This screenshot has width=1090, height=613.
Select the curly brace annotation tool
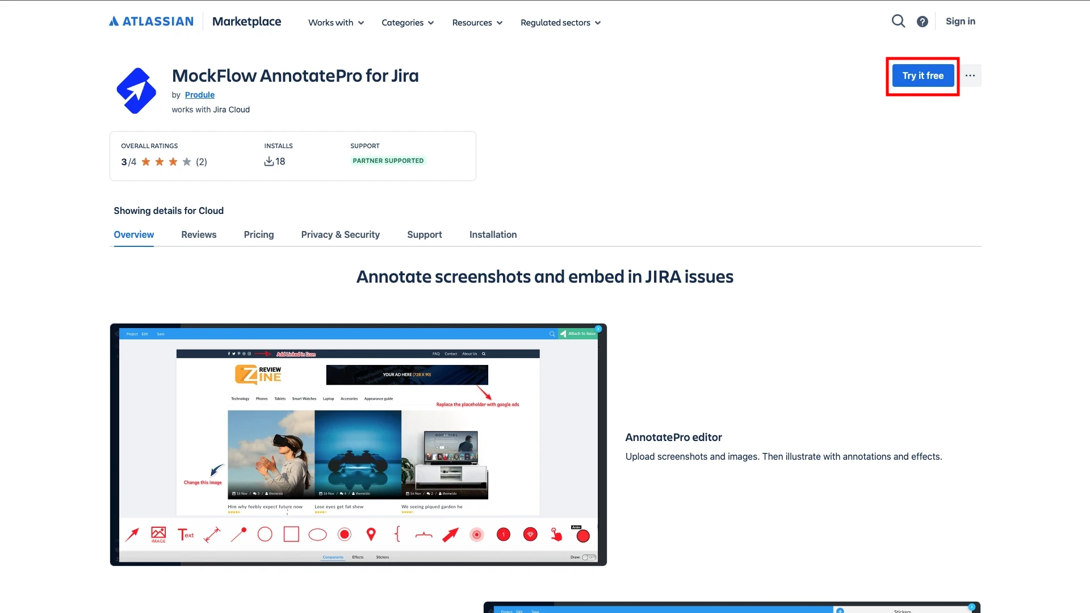397,534
